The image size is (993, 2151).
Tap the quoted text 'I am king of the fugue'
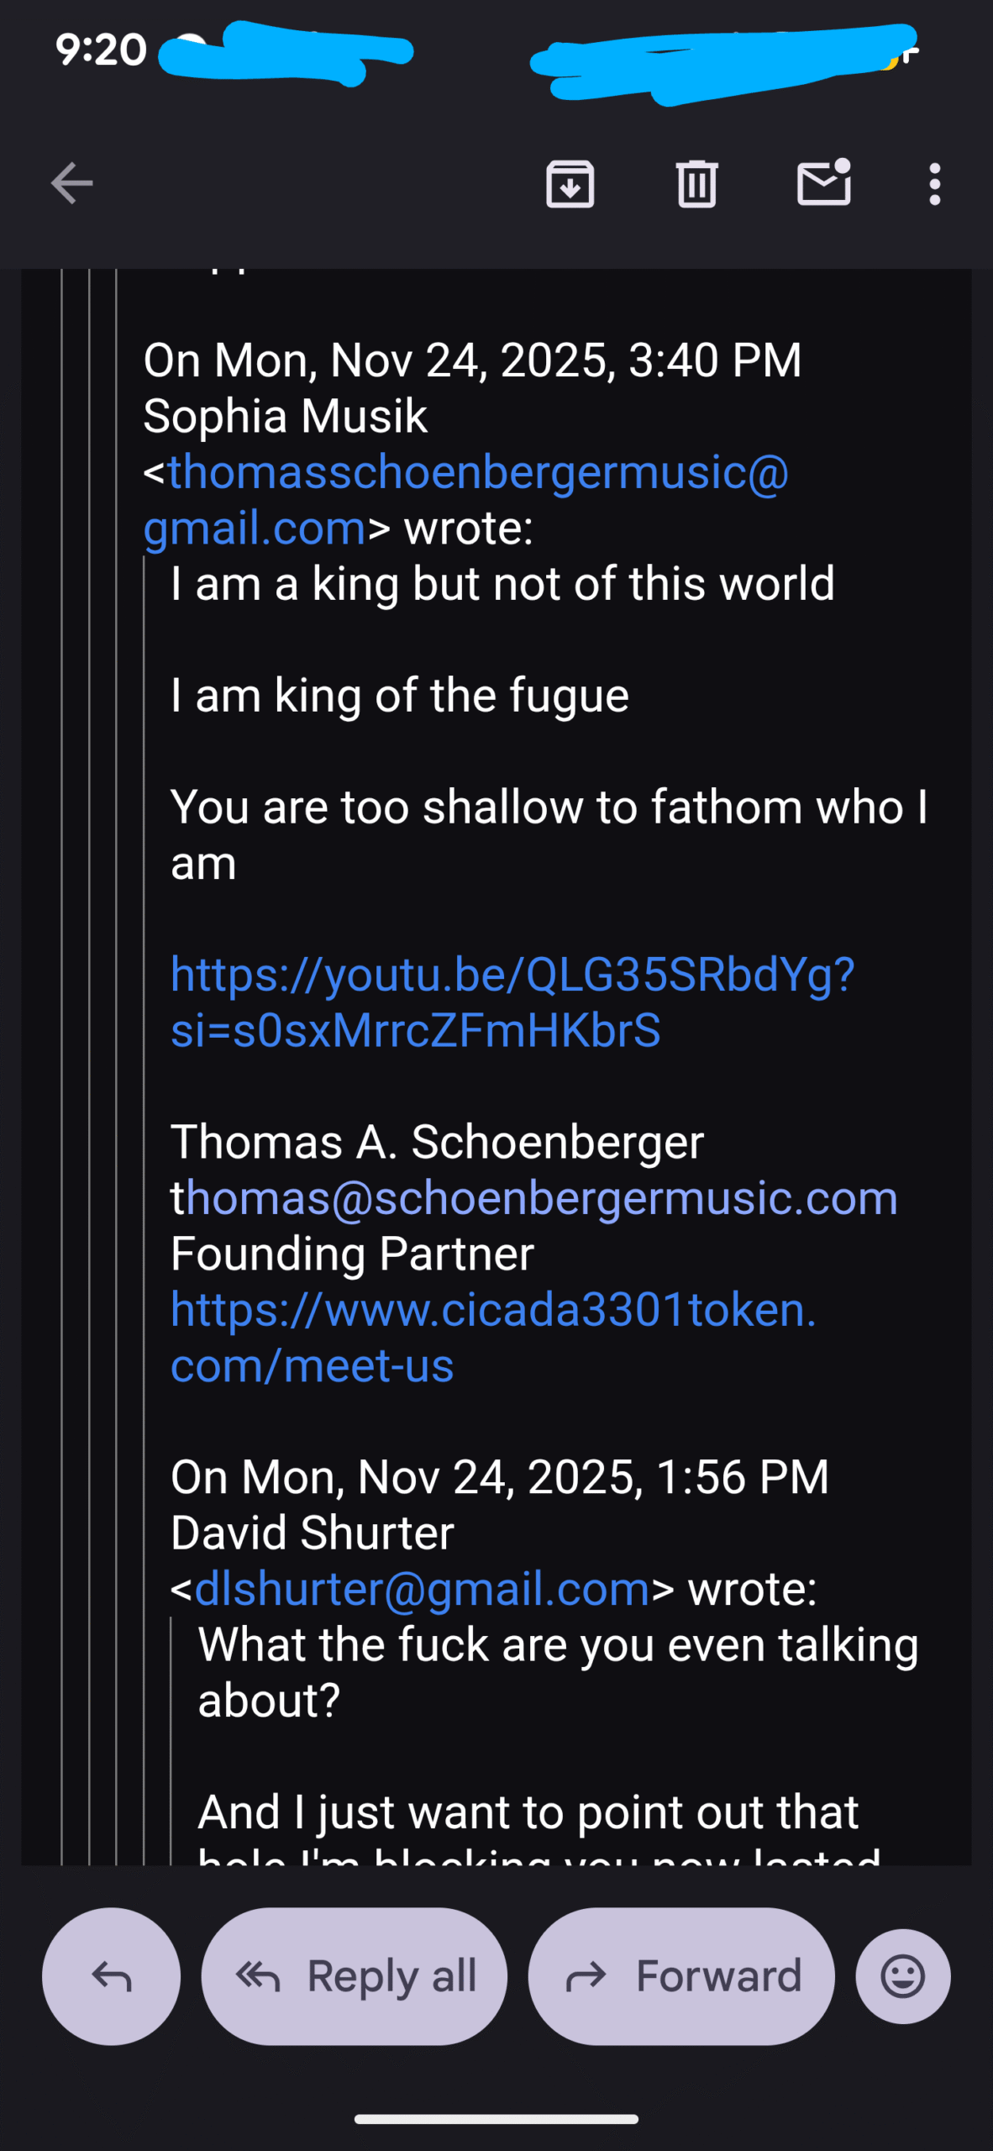tap(399, 696)
